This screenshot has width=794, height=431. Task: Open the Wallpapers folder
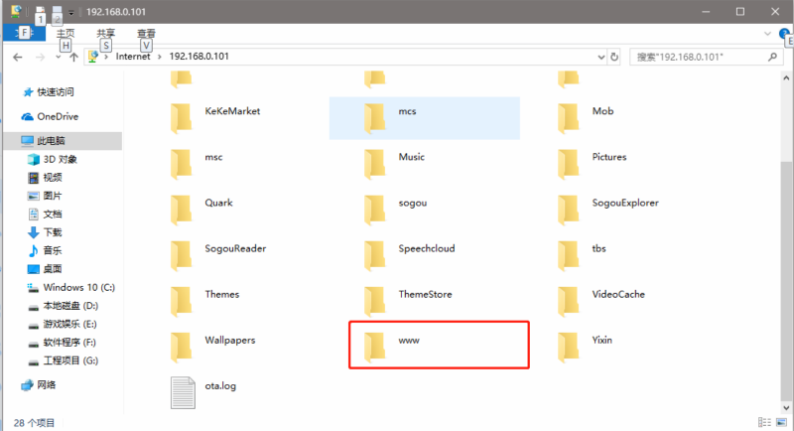(x=229, y=340)
